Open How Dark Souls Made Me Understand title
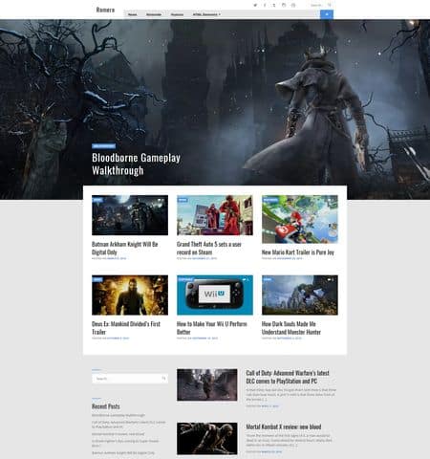Image resolution: width=430 pixels, height=459 pixels. [291, 328]
